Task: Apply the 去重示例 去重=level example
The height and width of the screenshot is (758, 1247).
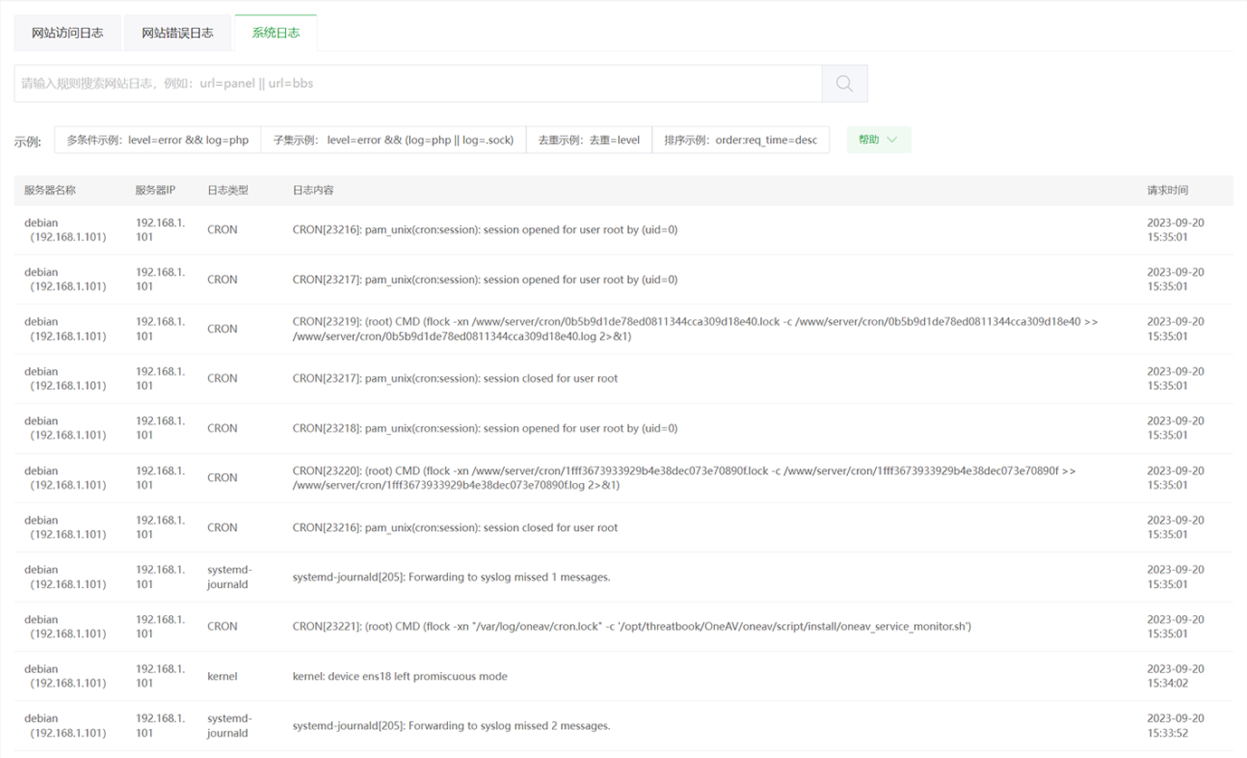Action: (588, 140)
